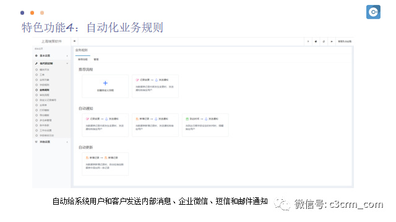The height and width of the screenshot is (222, 396).
Task: Switch to the 管理 tab
Action: [97, 59]
